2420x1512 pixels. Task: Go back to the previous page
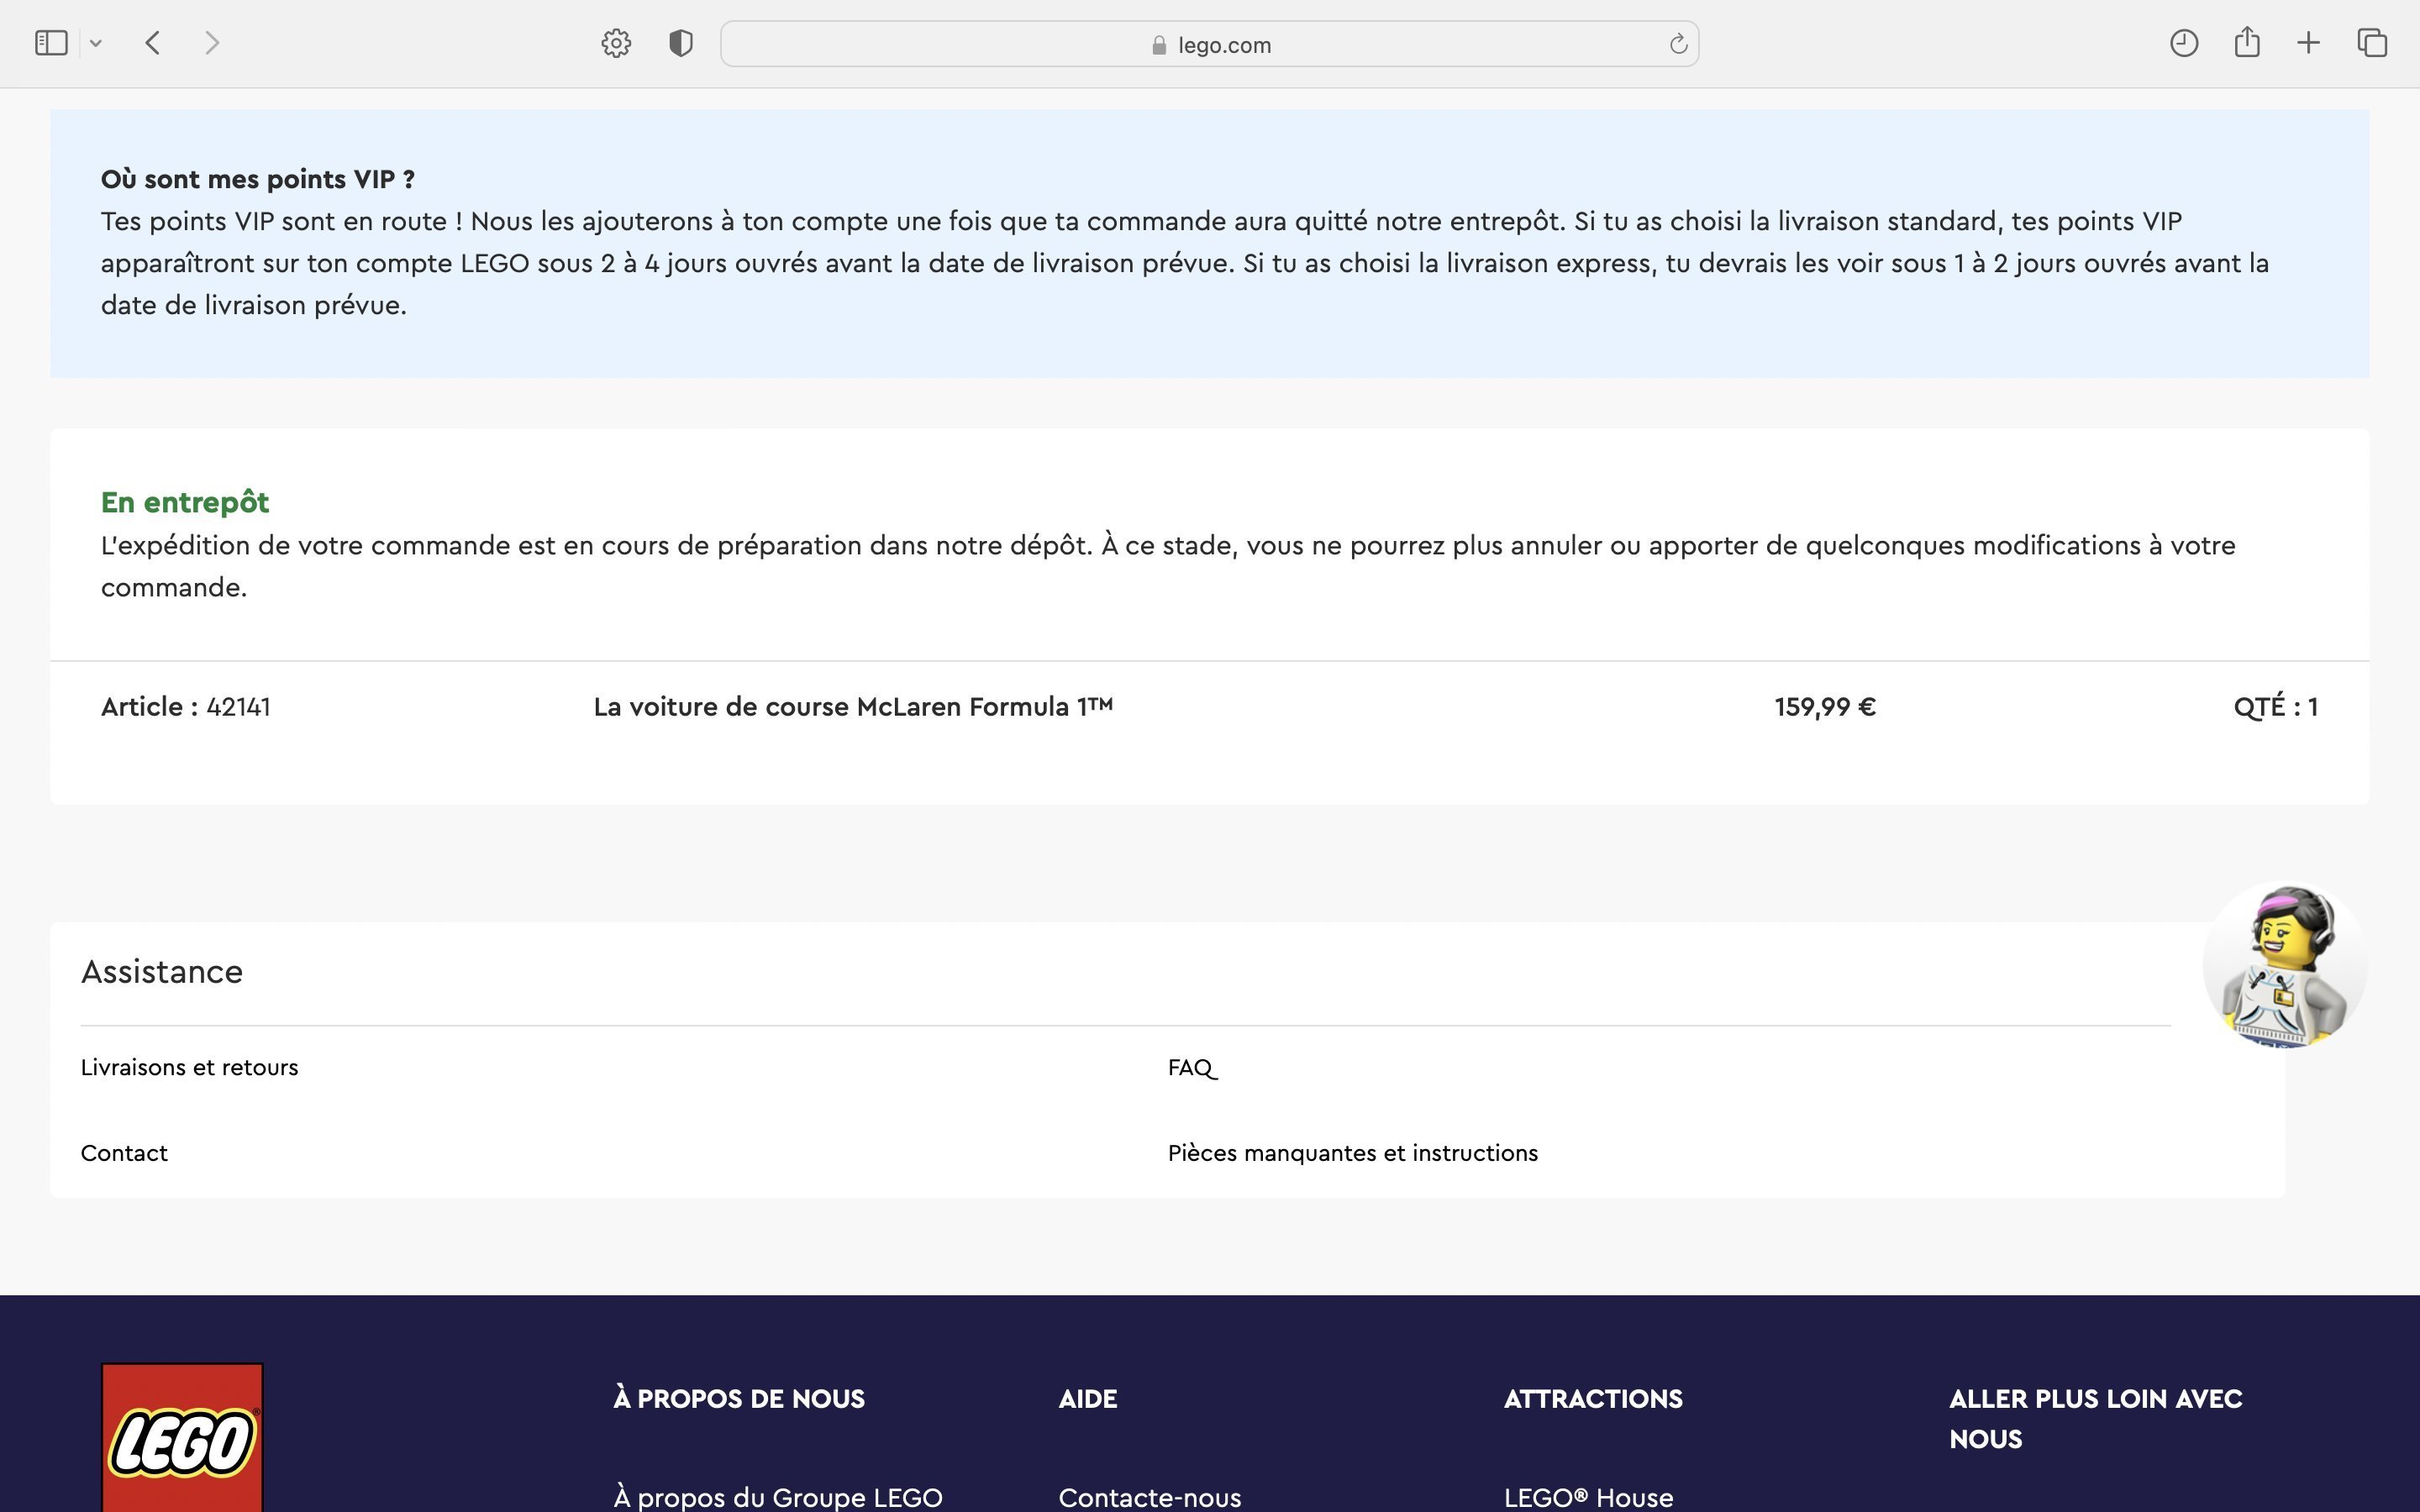(153, 43)
